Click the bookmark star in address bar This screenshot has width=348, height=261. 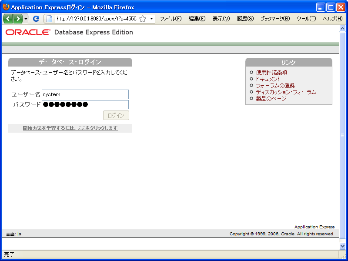tap(142, 19)
